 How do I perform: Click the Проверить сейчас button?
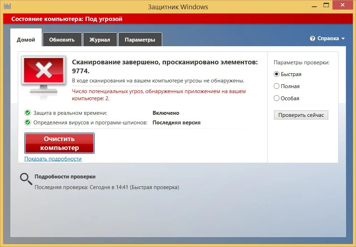301,115
